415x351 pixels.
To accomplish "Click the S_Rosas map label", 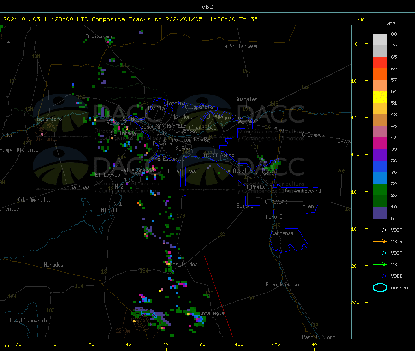I will (x=185, y=149).
